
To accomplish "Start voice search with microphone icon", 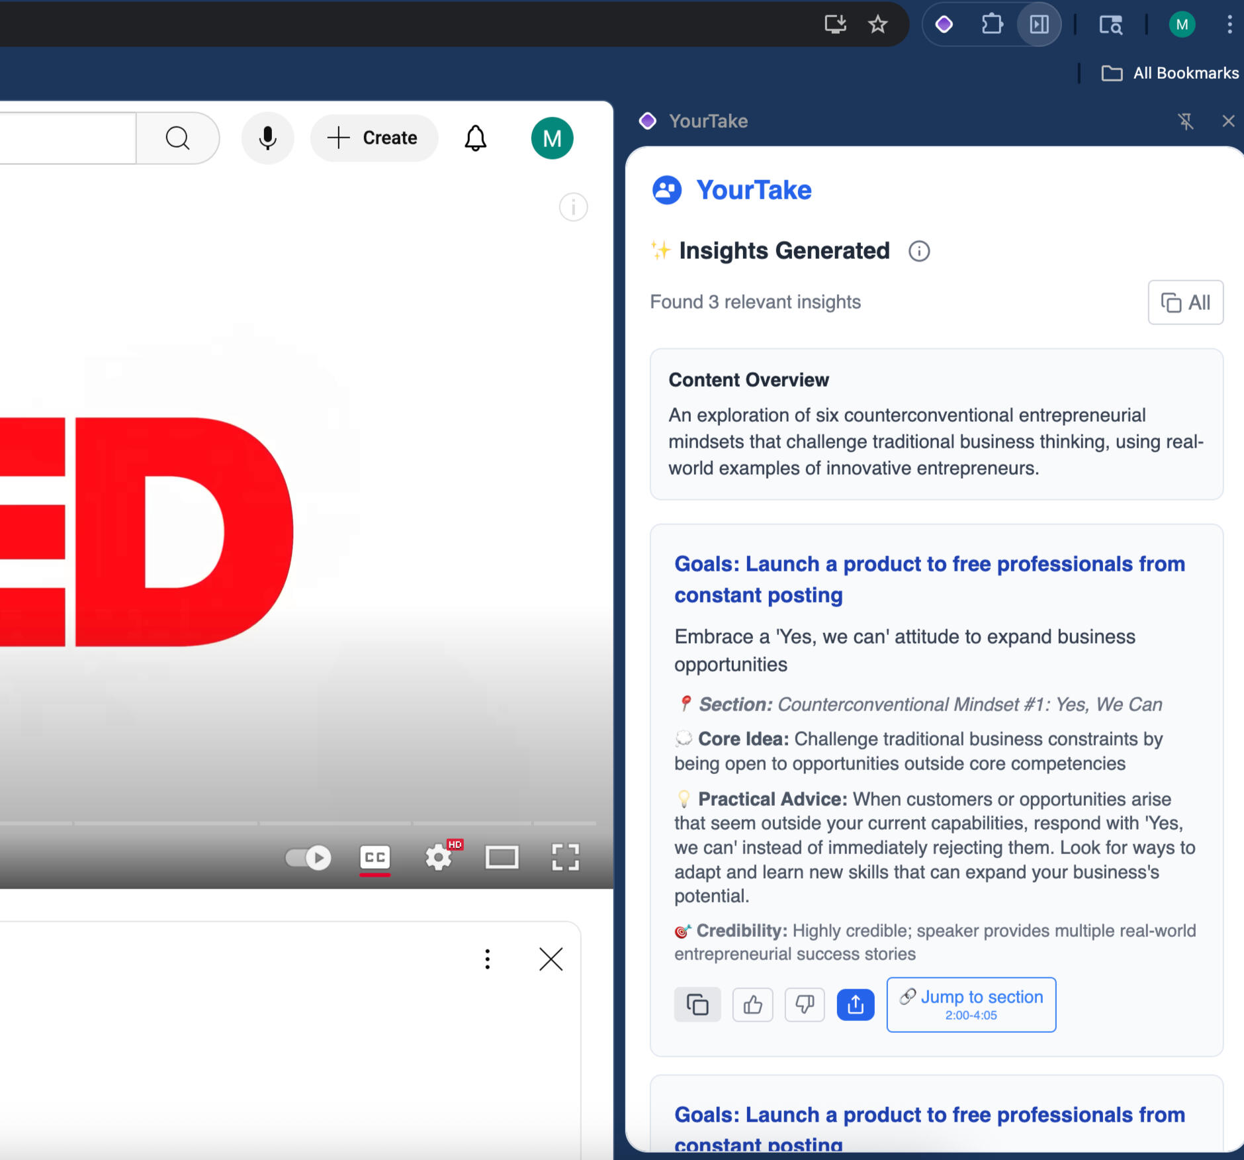I will click(x=267, y=138).
